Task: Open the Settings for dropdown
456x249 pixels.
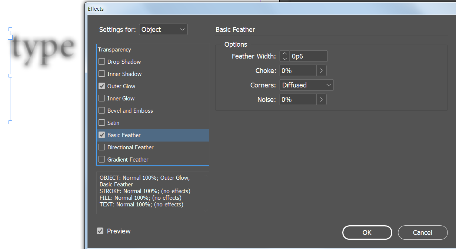Action: pyautogui.click(x=163, y=29)
